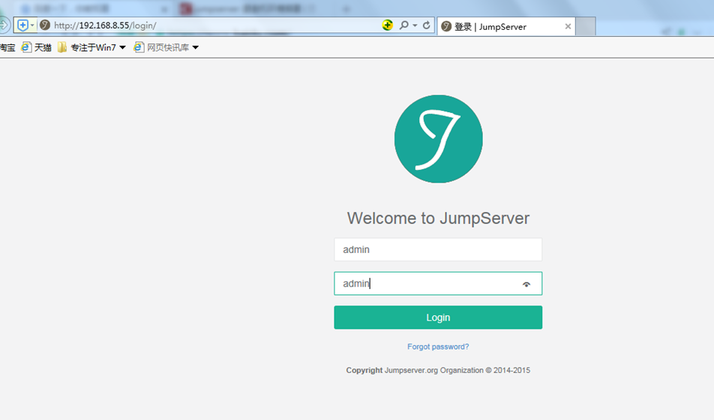Select the 登录 | JumpServer tab
Image resolution: width=714 pixels, height=420 pixels.
pos(506,27)
